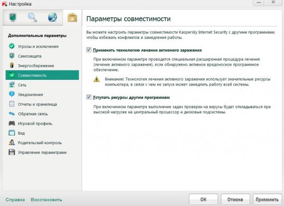Click the floppy disk icon beside Управление параметрами
This screenshot has width=284, height=206.
(x=12, y=152)
